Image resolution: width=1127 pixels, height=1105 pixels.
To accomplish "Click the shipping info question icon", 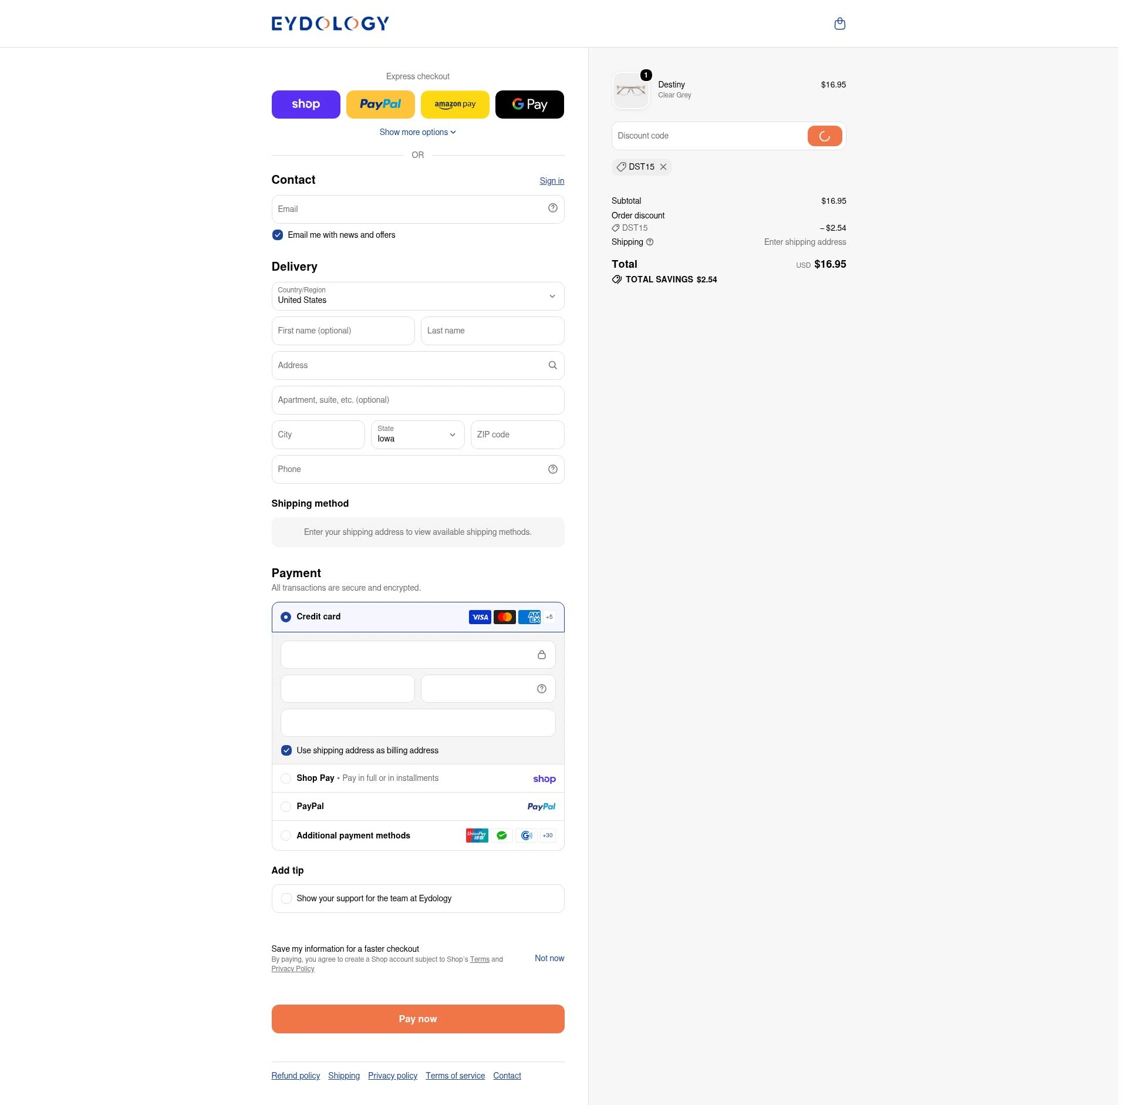I will [650, 242].
